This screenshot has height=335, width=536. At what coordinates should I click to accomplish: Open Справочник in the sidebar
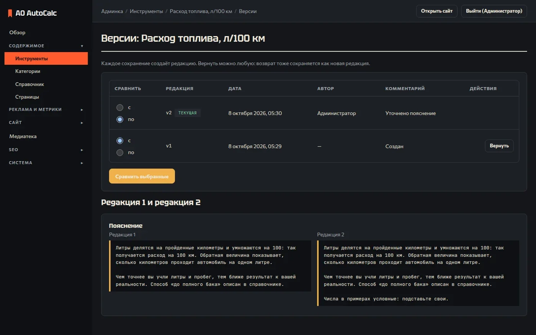tap(46, 84)
